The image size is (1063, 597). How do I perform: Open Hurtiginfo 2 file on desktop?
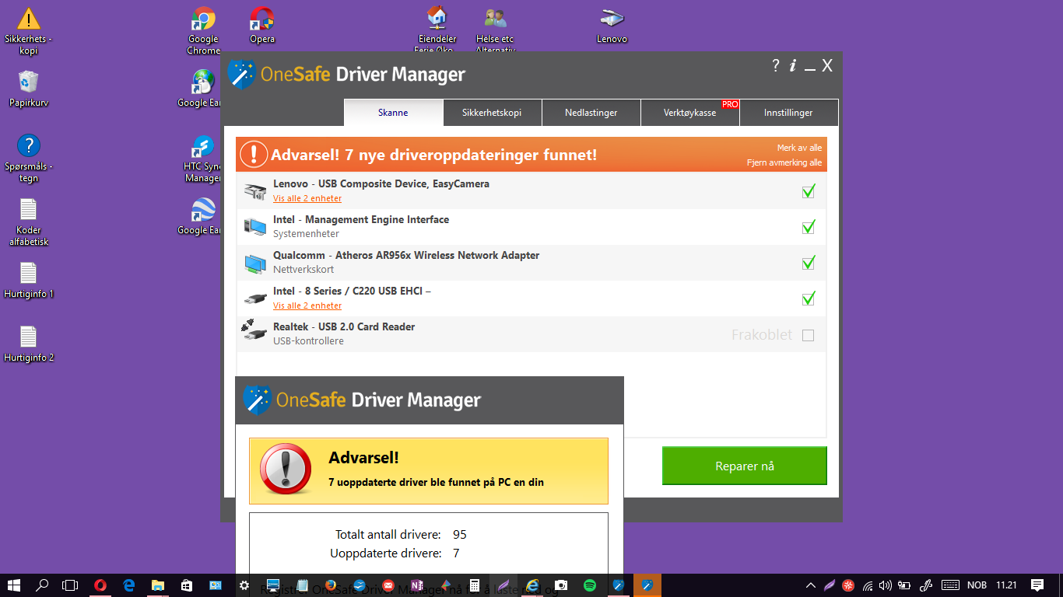click(29, 344)
